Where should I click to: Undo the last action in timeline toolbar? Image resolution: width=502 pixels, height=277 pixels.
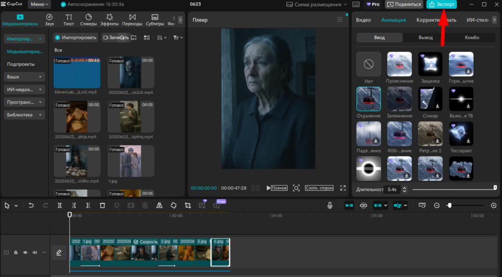point(31,205)
